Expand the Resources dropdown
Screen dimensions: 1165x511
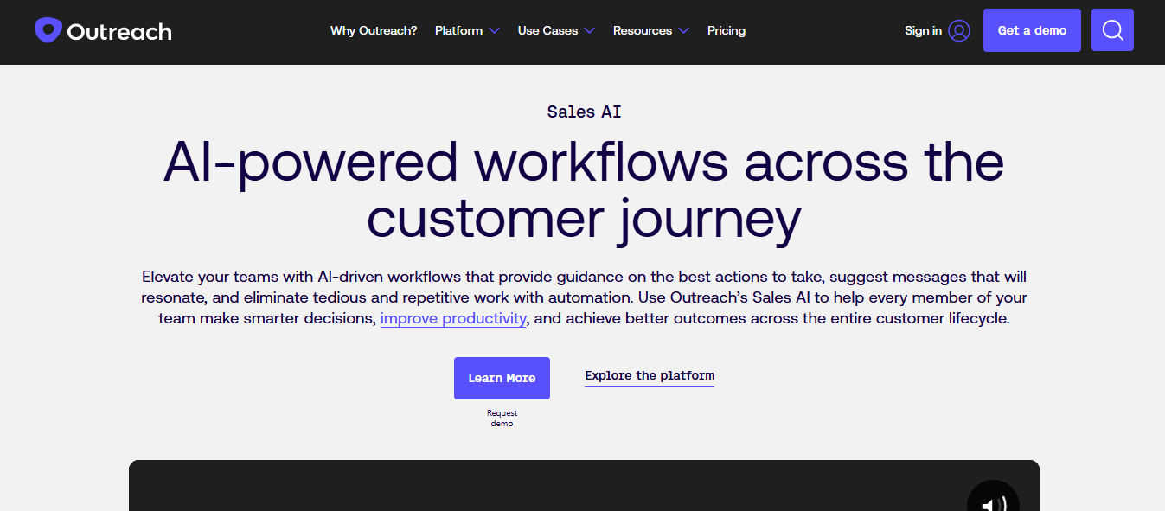click(643, 30)
